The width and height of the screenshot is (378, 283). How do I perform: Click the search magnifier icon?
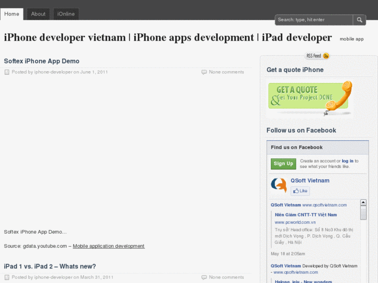point(359,20)
